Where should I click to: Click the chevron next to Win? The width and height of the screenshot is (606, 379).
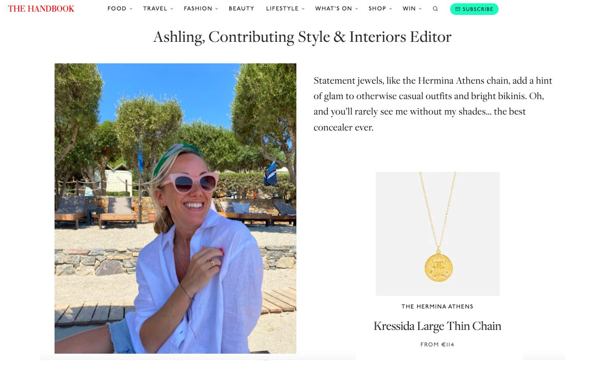tap(420, 9)
